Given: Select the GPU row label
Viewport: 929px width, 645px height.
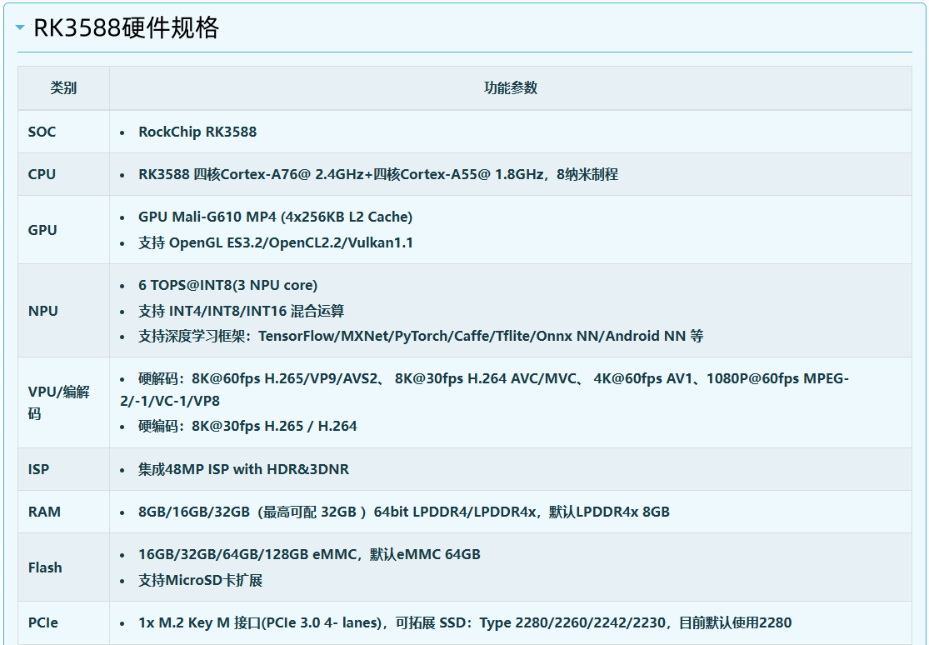Looking at the screenshot, I should click(x=42, y=230).
